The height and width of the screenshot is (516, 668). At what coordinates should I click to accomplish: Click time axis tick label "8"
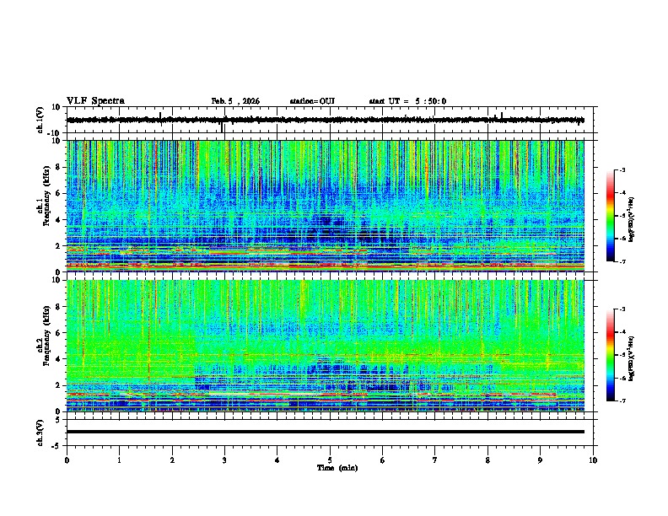[488, 460]
